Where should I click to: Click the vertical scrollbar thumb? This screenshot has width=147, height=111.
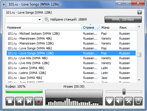139,55
